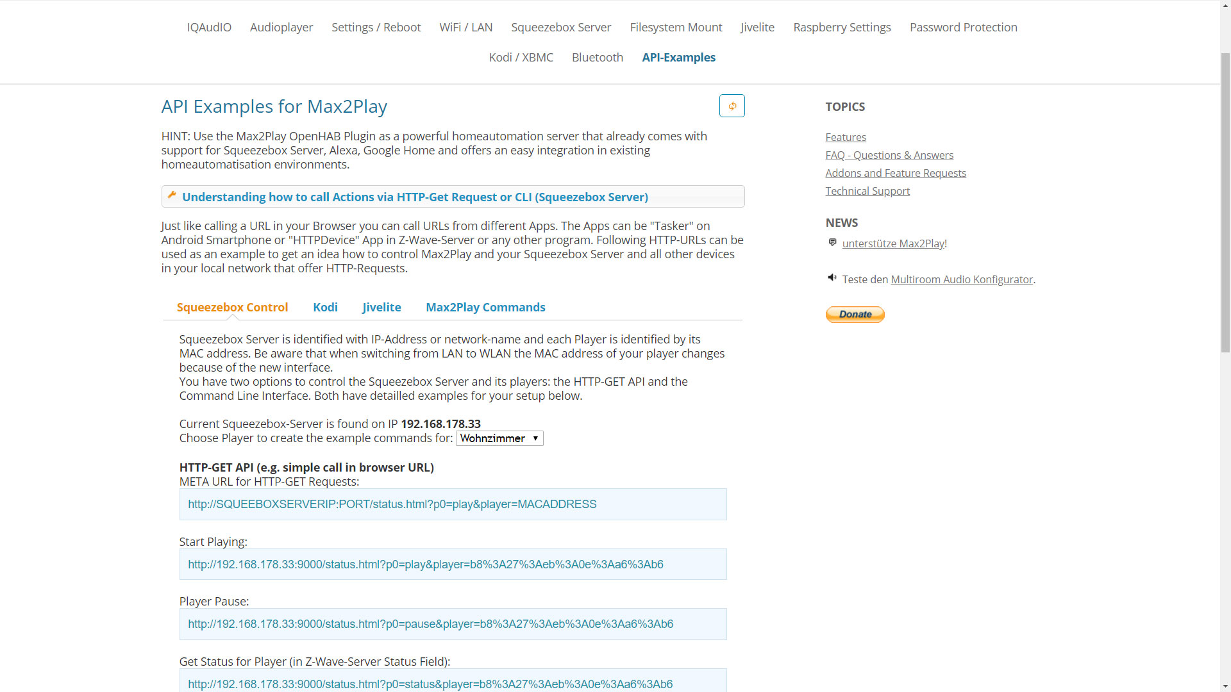
Task: Open FAQ - Questions & Answers link
Action: [x=889, y=155]
